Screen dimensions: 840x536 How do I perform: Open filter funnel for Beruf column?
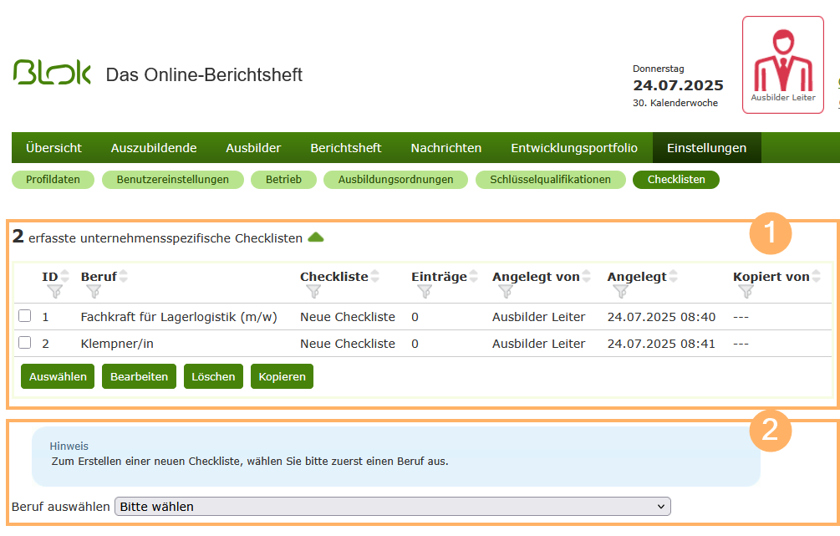pyautogui.click(x=94, y=292)
